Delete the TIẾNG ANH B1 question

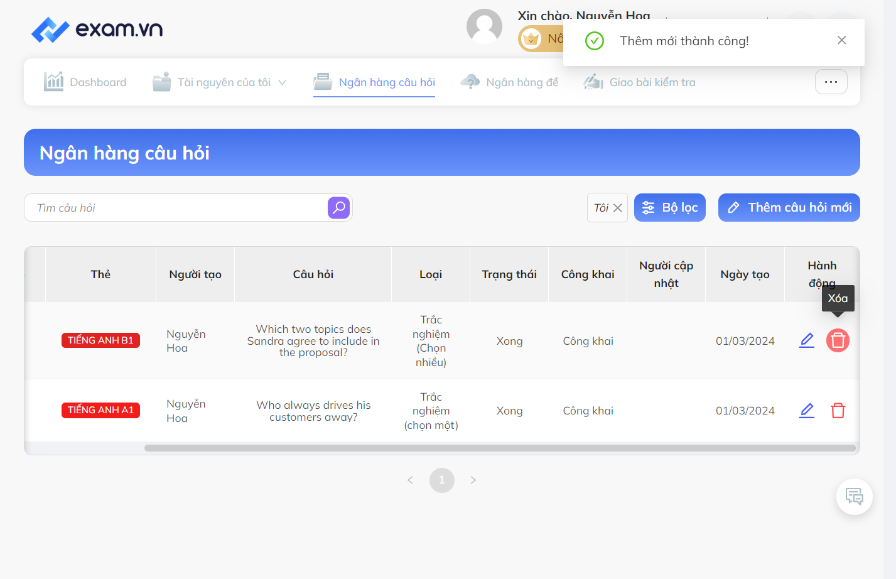pos(838,340)
